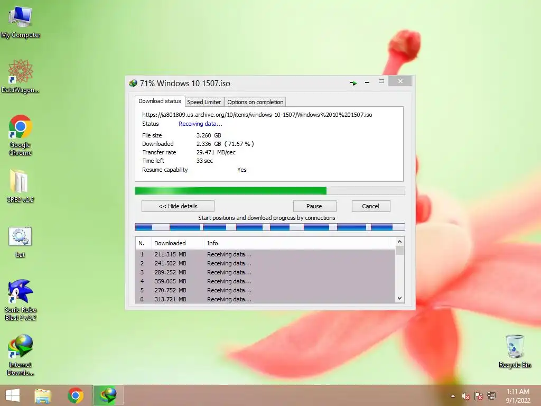This screenshot has height=406, width=541.
Task: Select connection 6 row with 313.721 MB
Action: click(265, 299)
